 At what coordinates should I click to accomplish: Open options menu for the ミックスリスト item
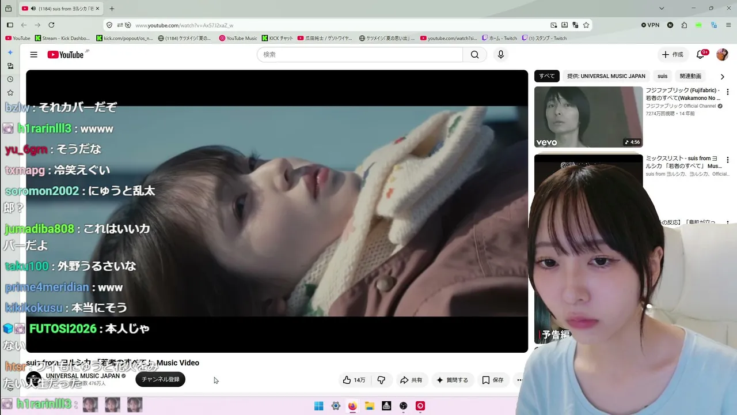click(728, 160)
